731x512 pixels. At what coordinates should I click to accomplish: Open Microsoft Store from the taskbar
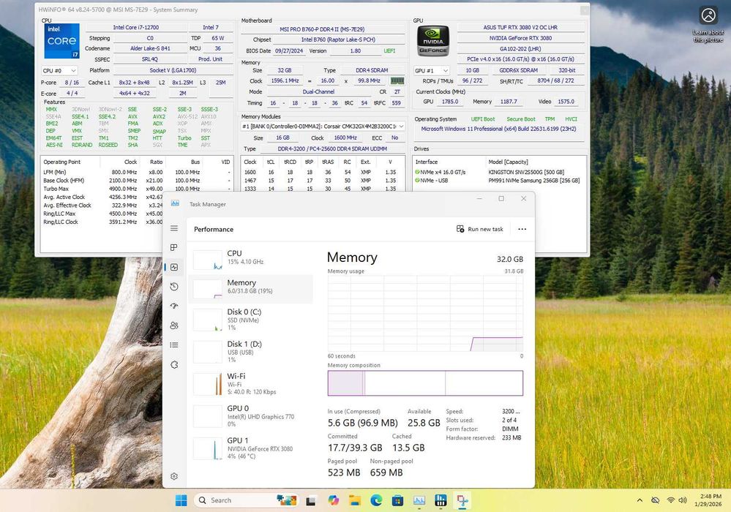pyautogui.click(x=397, y=500)
